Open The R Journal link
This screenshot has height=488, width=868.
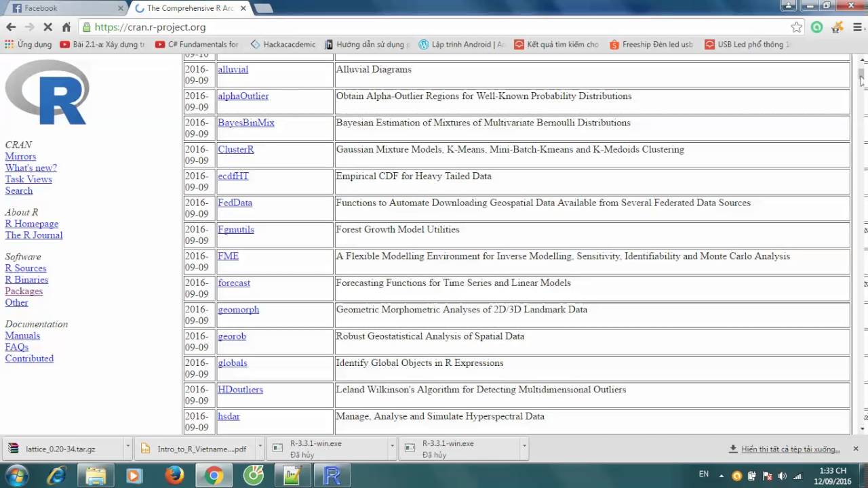(x=34, y=235)
